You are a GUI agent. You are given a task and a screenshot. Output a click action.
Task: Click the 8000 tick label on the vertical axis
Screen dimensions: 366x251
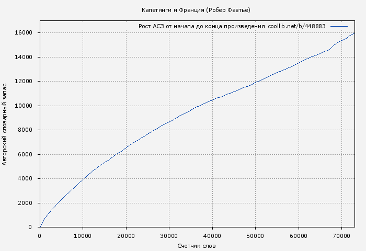tap(26, 130)
